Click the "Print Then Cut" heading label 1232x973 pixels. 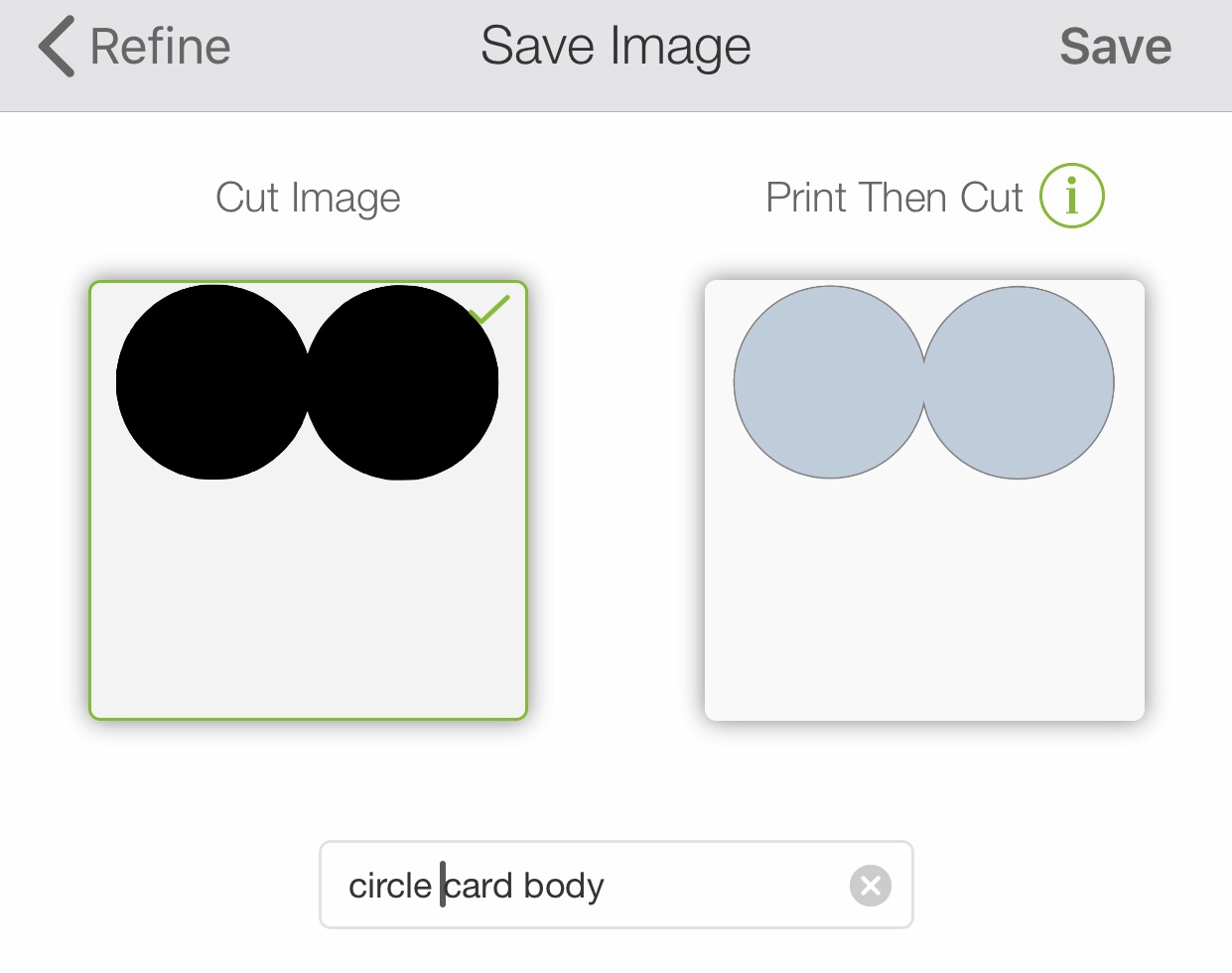coord(893,198)
